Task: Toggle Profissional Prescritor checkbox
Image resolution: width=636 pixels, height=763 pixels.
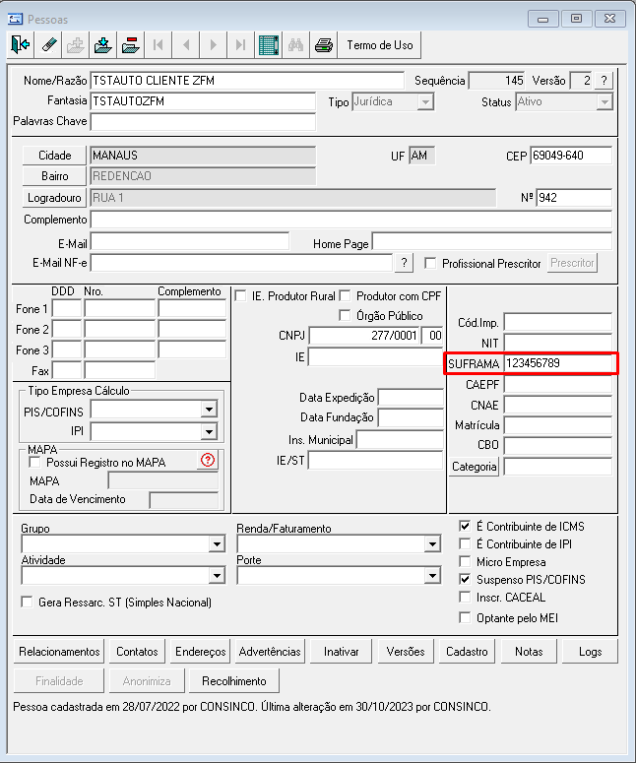Action: pyautogui.click(x=430, y=263)
